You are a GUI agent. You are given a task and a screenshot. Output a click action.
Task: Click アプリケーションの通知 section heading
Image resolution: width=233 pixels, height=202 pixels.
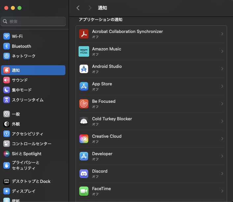click(x=101, y=19)
